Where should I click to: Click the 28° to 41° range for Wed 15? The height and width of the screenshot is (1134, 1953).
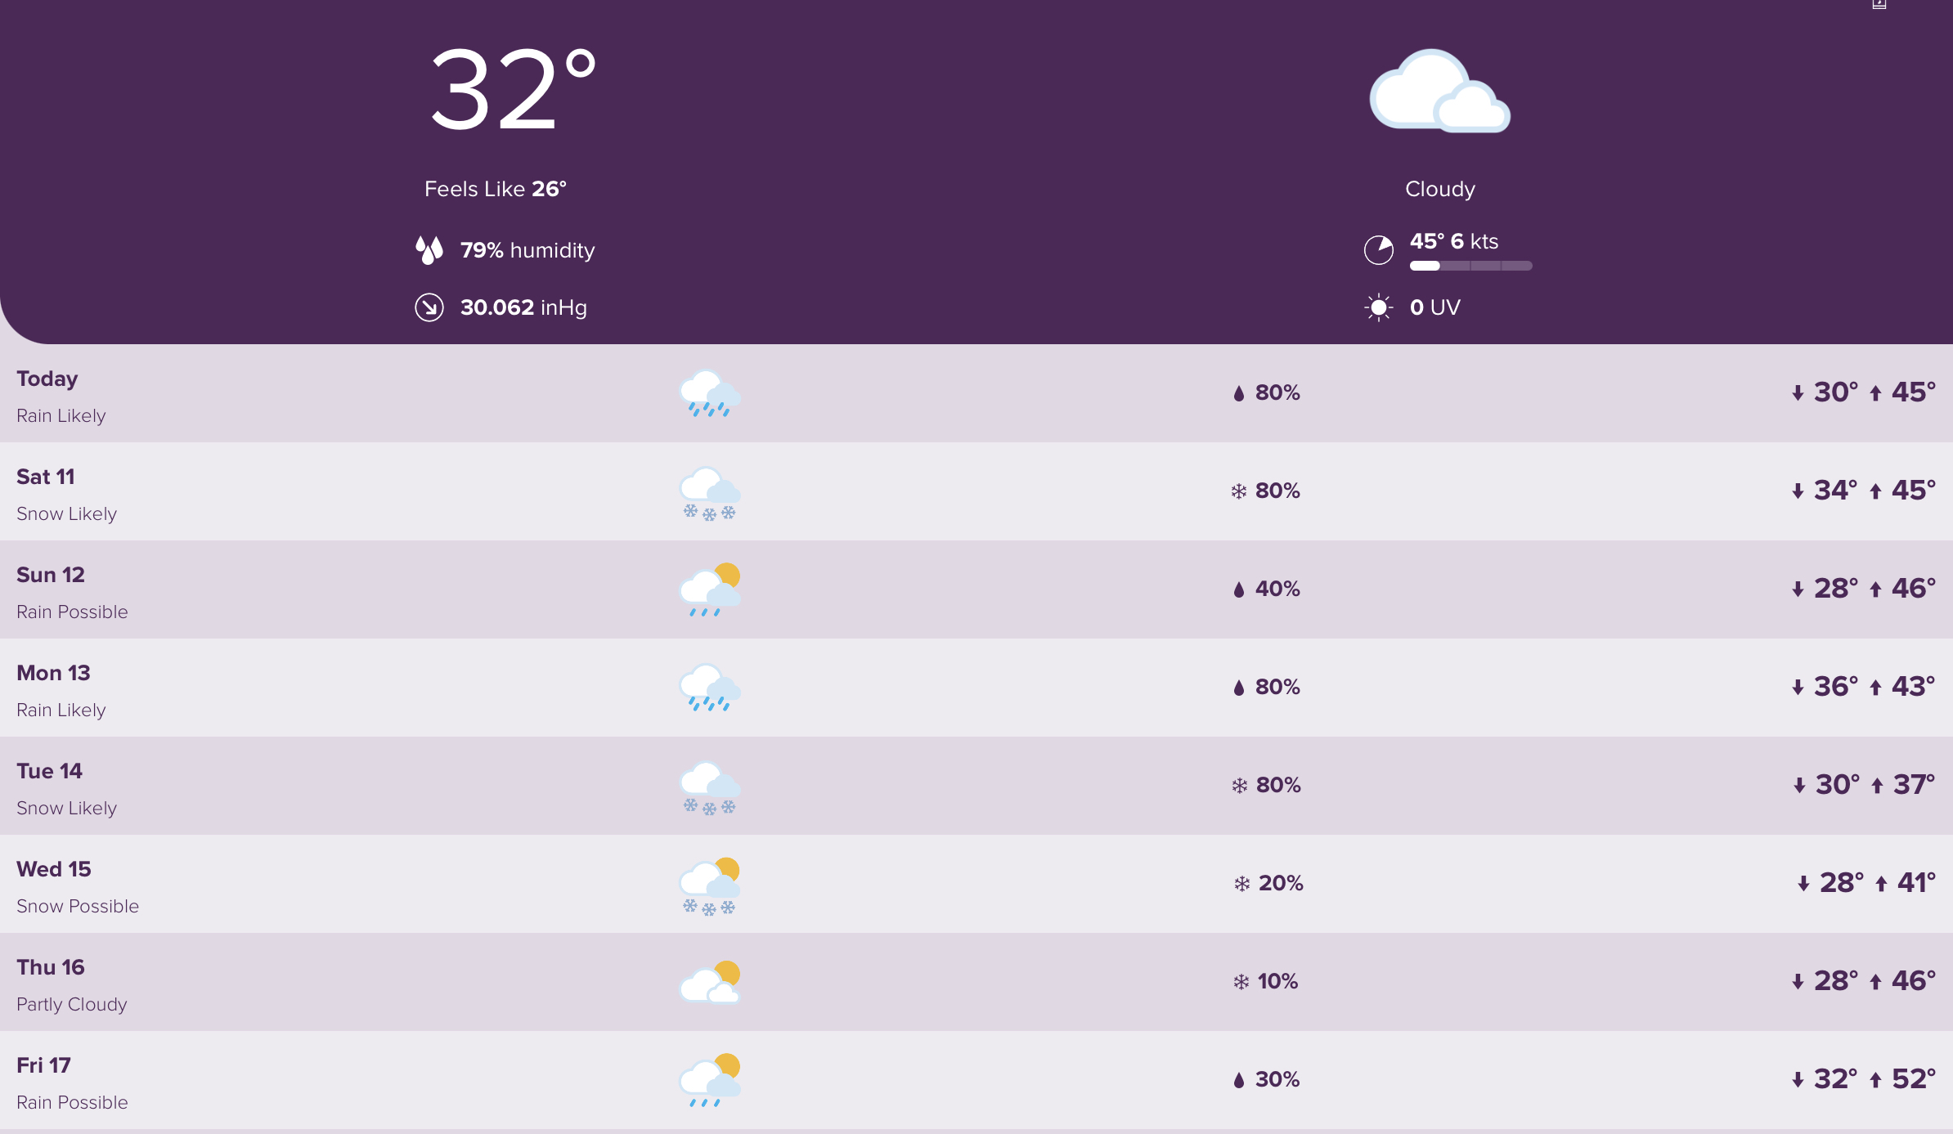(1866, 883)
